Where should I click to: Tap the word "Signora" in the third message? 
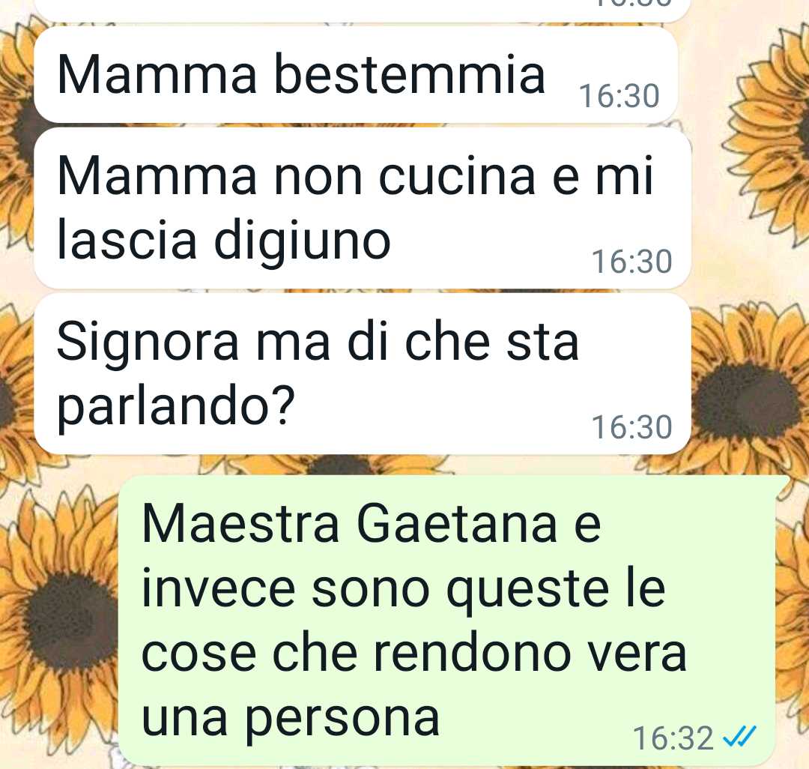(x=148, y=343)
